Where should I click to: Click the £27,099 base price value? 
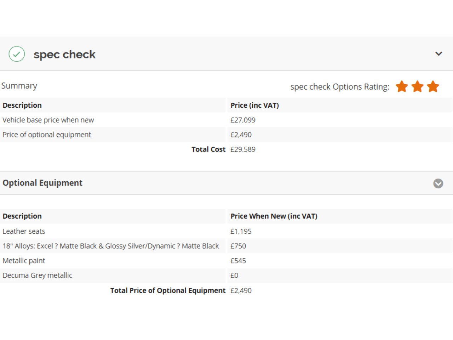pyautogui.click(x=243, y=120)
